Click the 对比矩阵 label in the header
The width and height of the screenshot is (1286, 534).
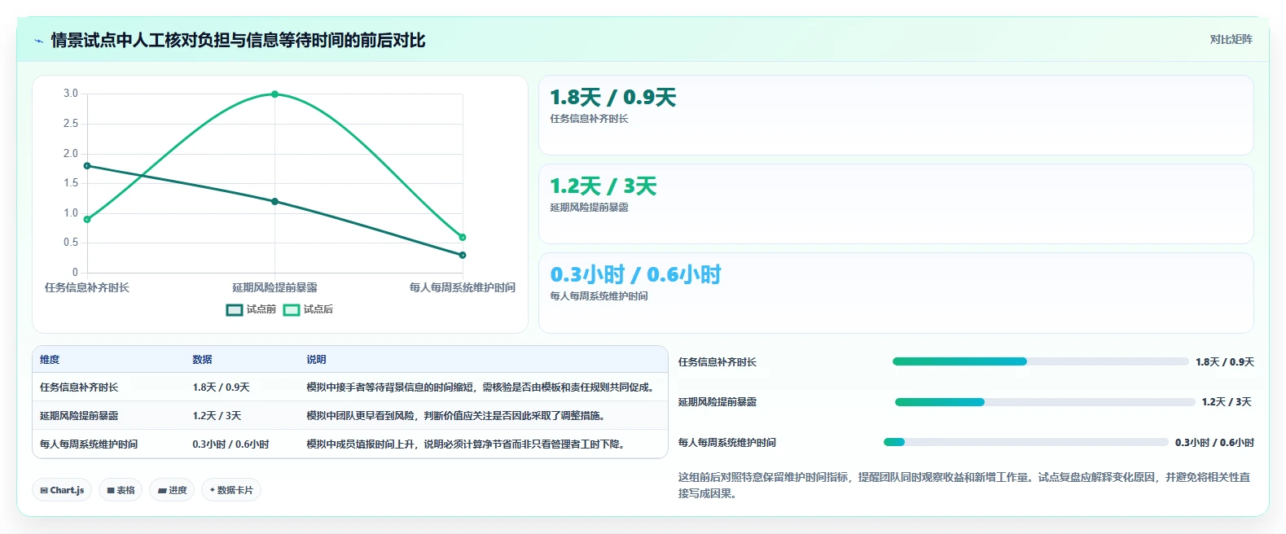[x=1231, y=39]
